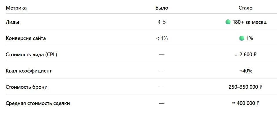Click the dash in Стоимость брони row
The height and width of the screenshot is (116, 277).
pyautogui.click(x=162, y=87)
